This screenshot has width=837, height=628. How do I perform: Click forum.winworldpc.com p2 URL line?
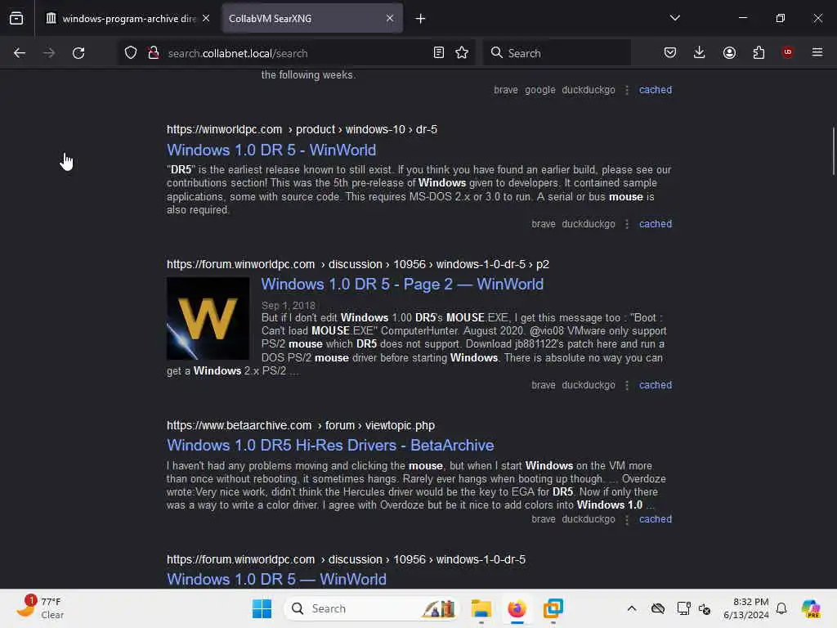click(x=358, y=264)
